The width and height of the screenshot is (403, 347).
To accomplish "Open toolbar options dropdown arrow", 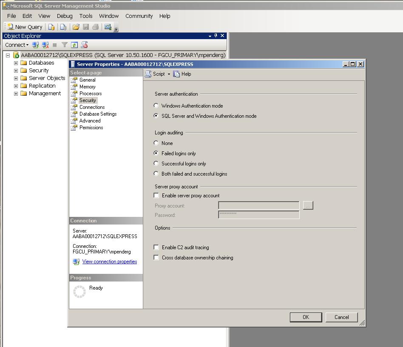I will pyautogui.click(x=116, y=29).
